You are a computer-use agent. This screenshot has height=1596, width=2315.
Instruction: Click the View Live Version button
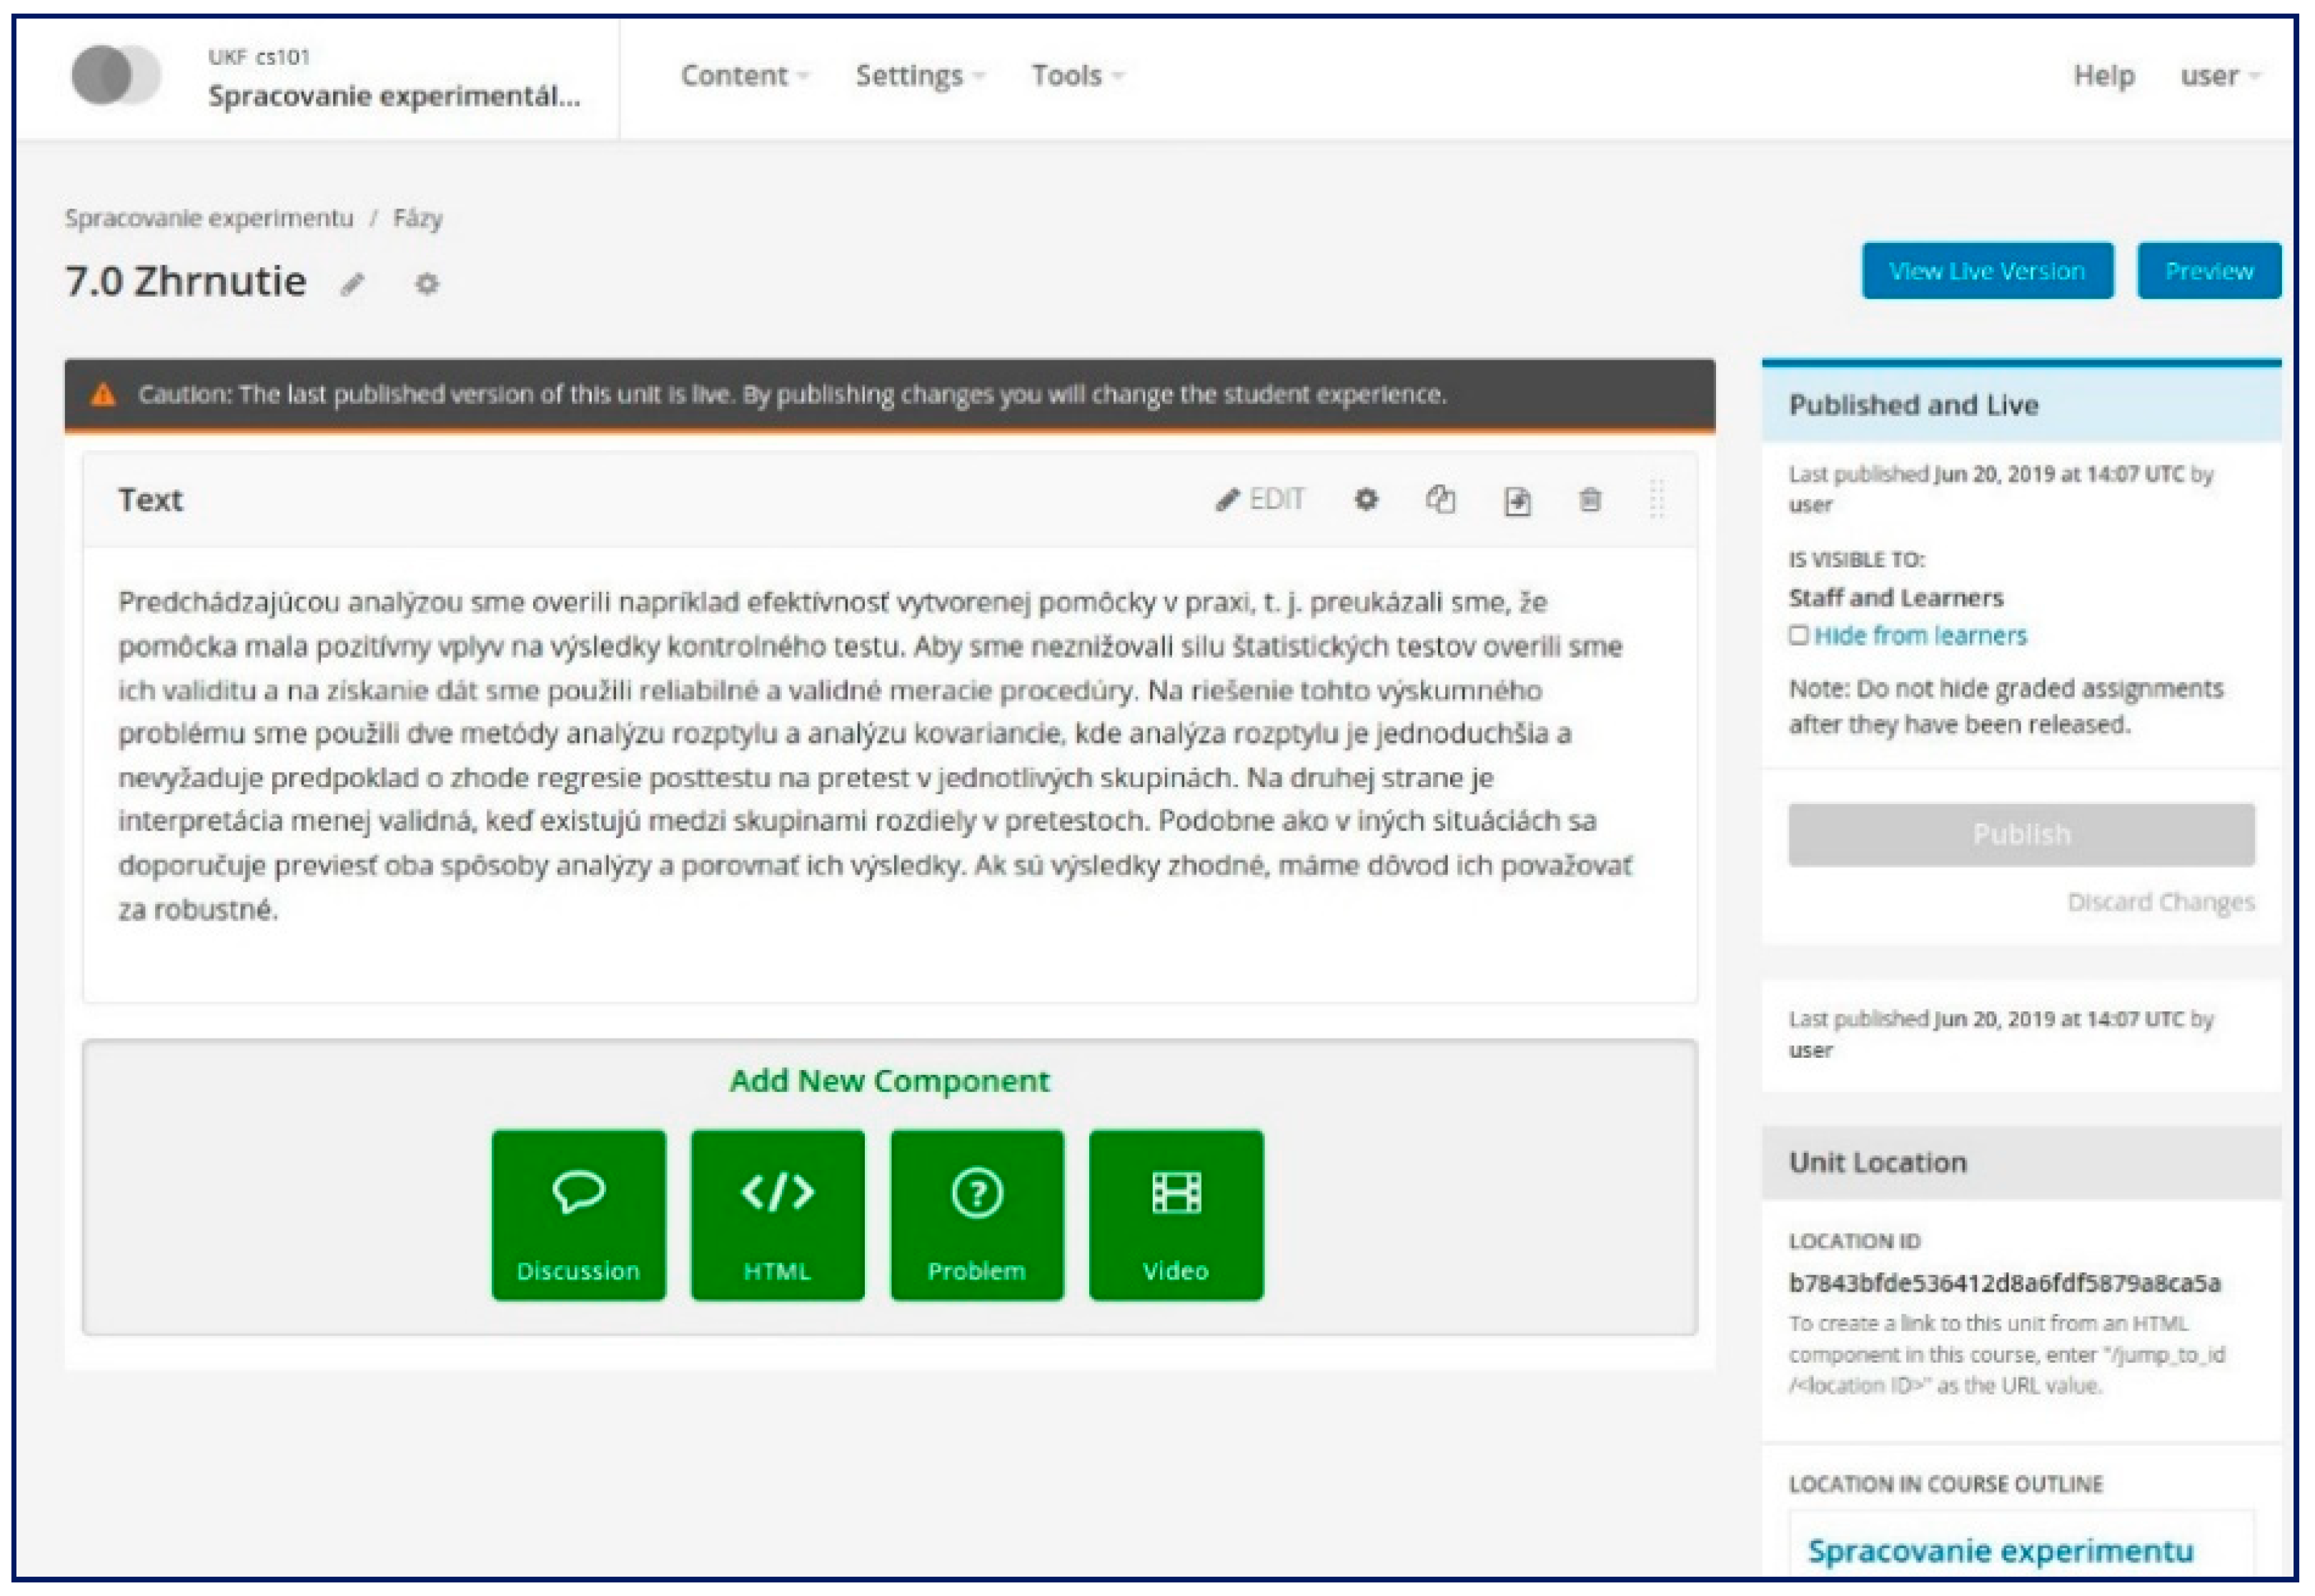1986,271
